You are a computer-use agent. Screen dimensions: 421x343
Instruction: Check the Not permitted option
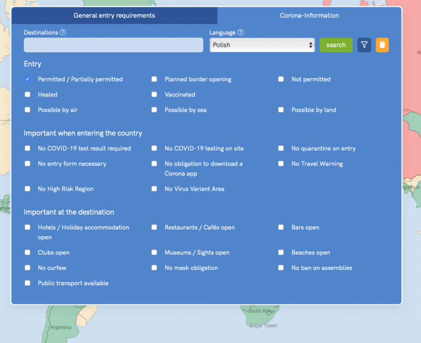tap(281, 79)
